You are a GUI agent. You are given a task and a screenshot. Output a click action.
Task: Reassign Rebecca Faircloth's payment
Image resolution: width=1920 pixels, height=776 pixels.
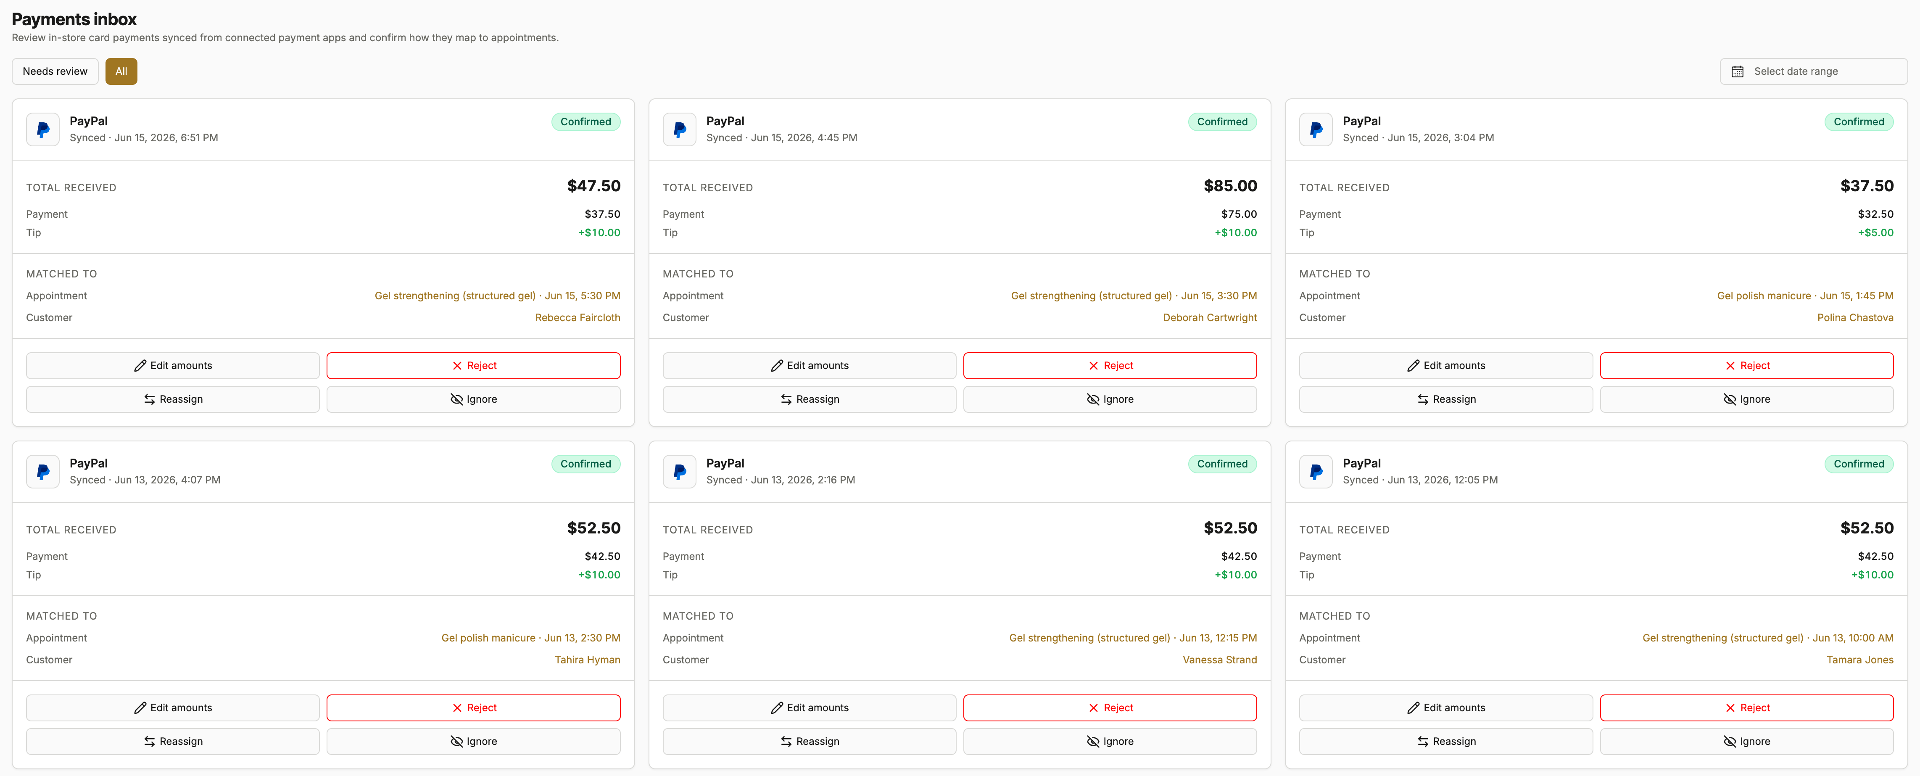pyautogui.click(x=173, y=399)
